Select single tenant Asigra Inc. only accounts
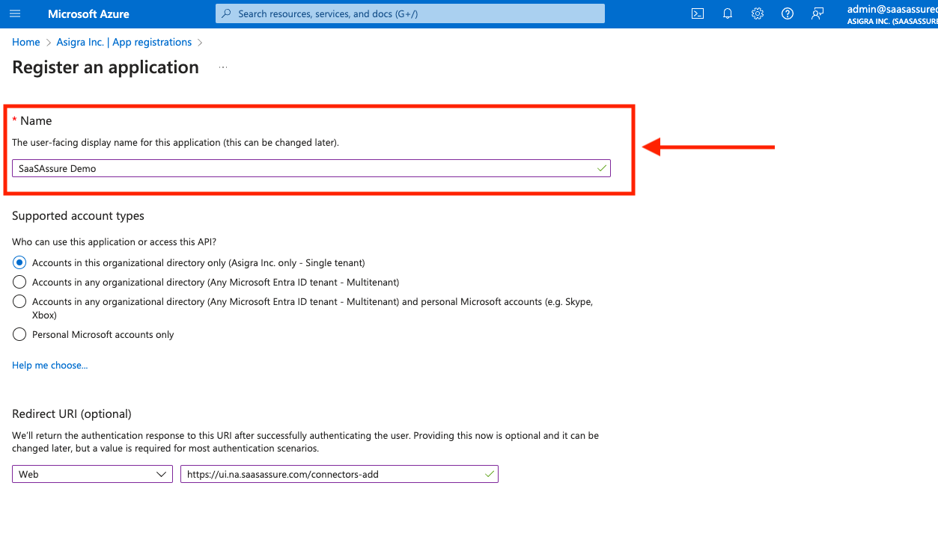This screenshot has height=542, width=938. pos(19,262)
